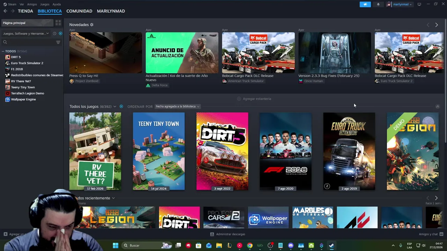
Task: Switch to Big Picture mode icon
Action: (419, 4)
